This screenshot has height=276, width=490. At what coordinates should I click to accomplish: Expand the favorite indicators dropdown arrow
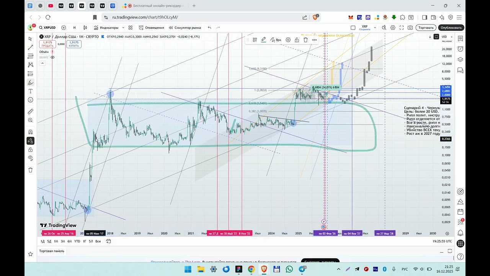(x=123, y=28)
